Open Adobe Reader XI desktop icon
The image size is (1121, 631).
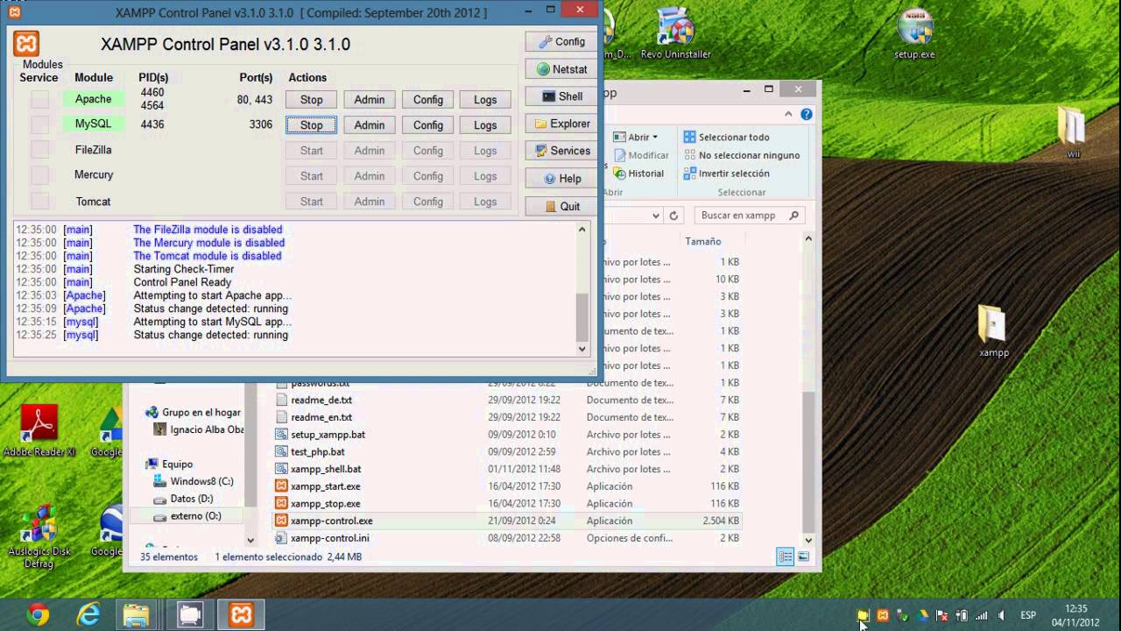(x=39, y=431)
